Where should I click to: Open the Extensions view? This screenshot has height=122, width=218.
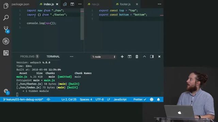point(6,53)
